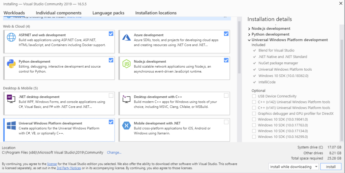Enable the Desktop development with C++ checkbox

(226, 95)
